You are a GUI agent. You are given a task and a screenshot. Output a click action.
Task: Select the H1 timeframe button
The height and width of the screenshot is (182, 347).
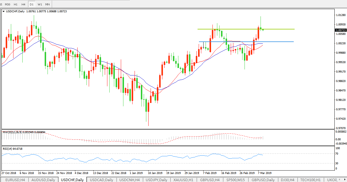click(x=15, y=5)
